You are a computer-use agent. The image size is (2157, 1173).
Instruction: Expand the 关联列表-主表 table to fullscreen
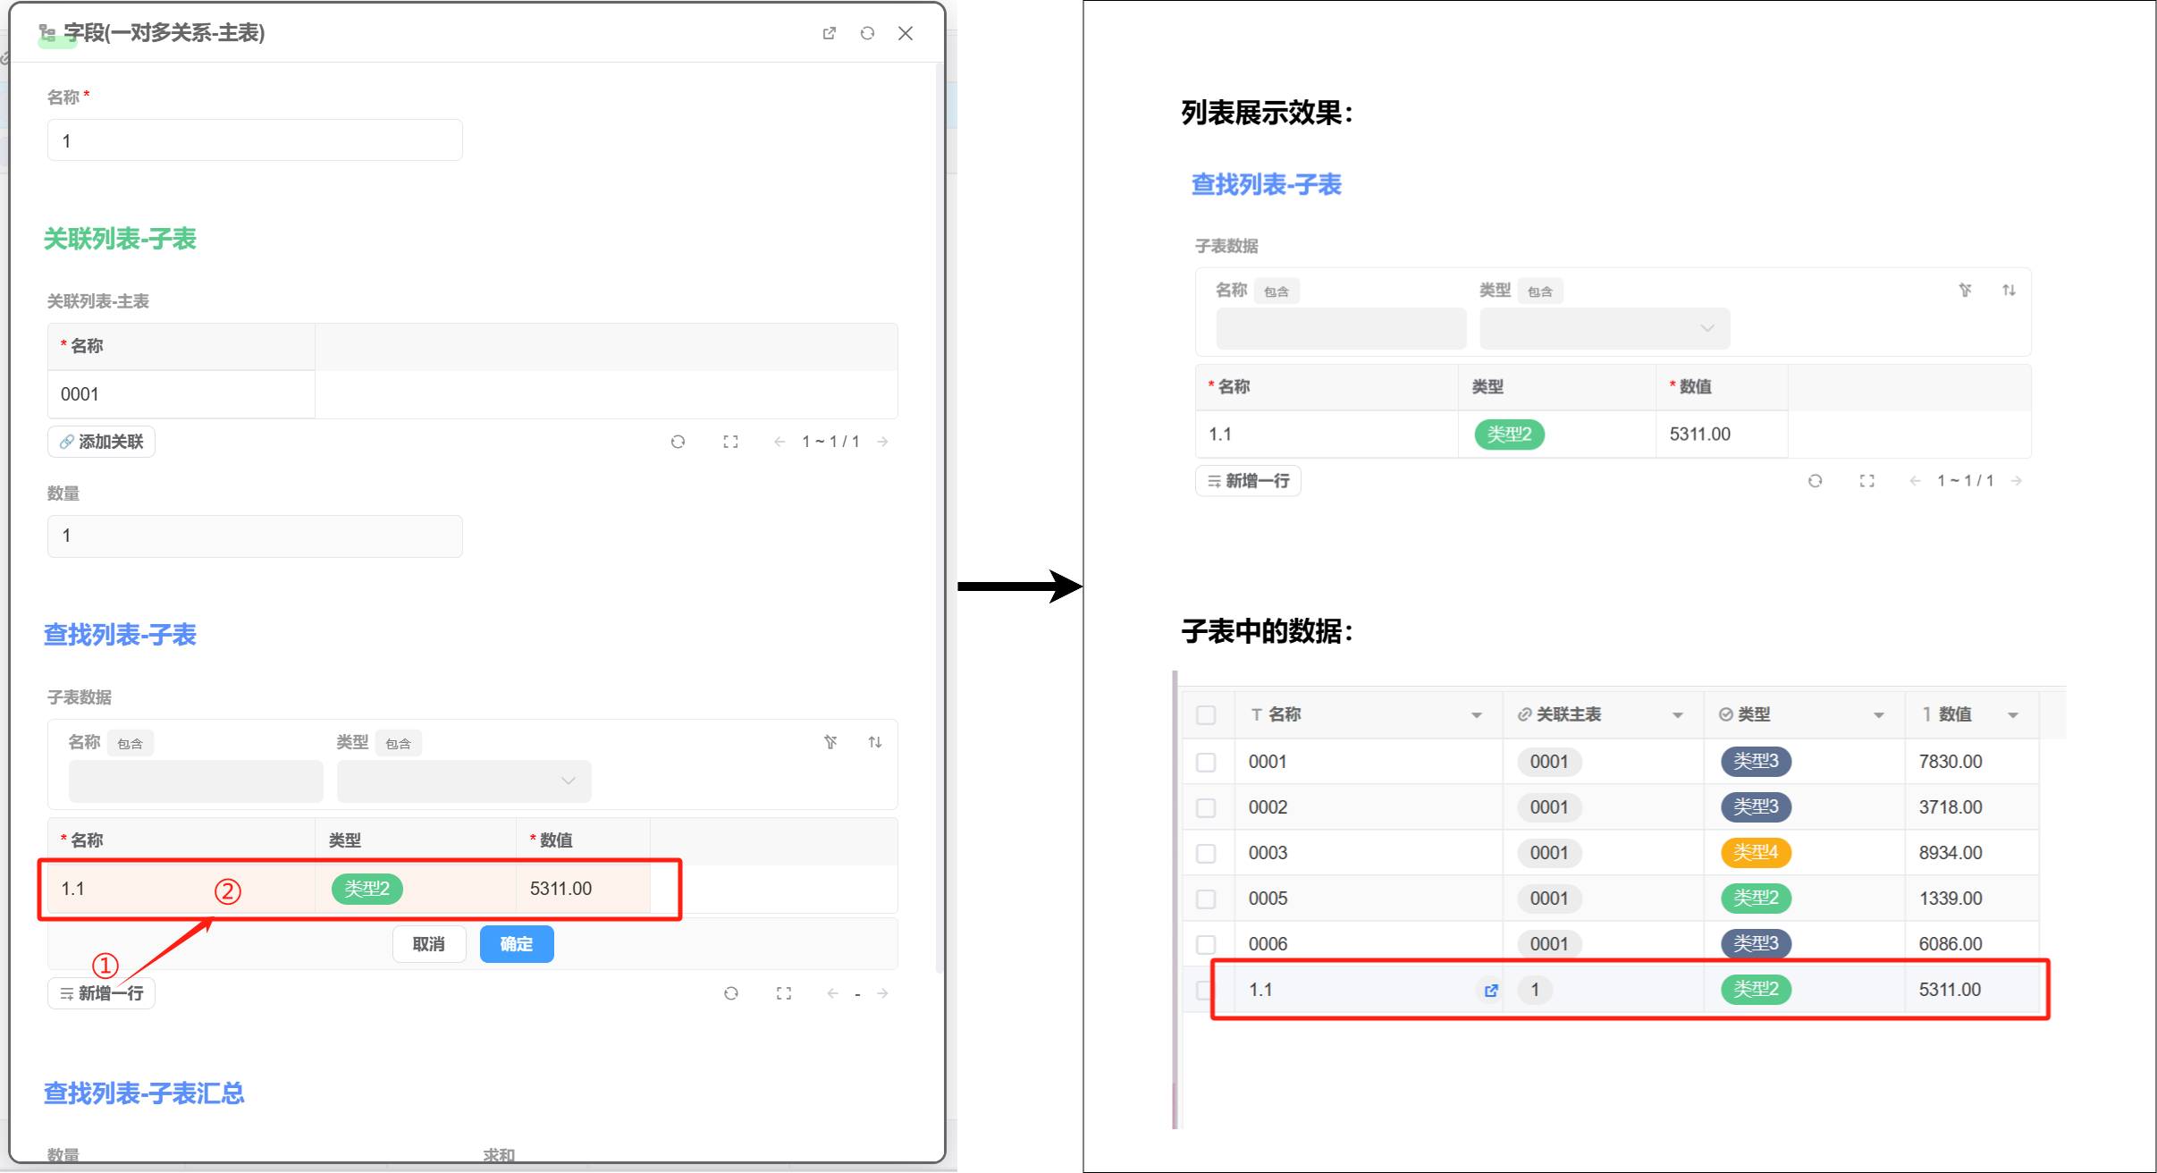[x=730, y=442]
